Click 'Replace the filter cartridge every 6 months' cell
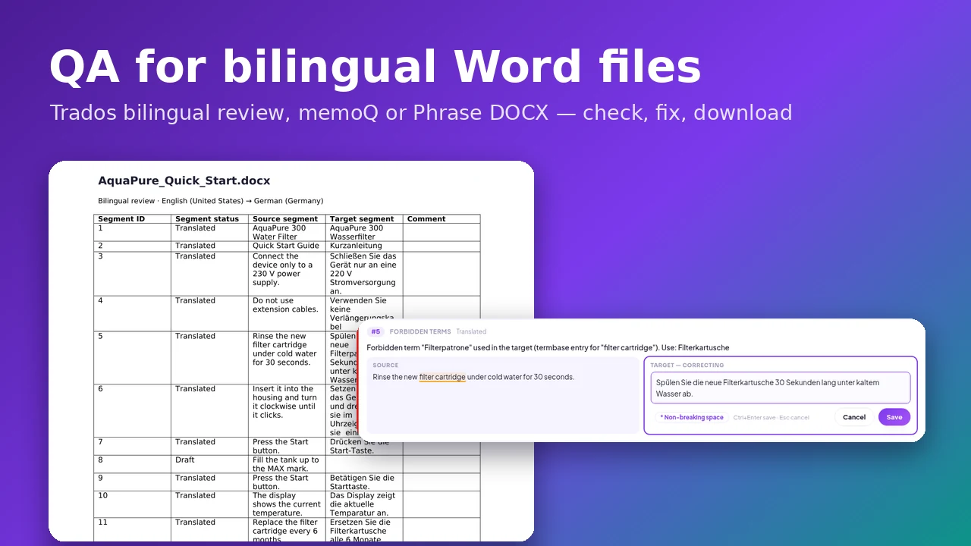Viewport: 971px width, 546px height. point(287,529)
